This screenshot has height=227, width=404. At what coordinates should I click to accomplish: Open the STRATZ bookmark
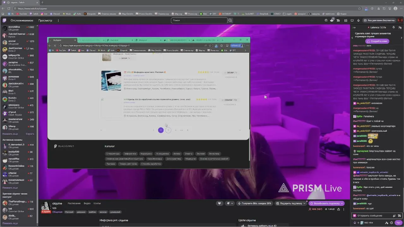pos(275,14)
